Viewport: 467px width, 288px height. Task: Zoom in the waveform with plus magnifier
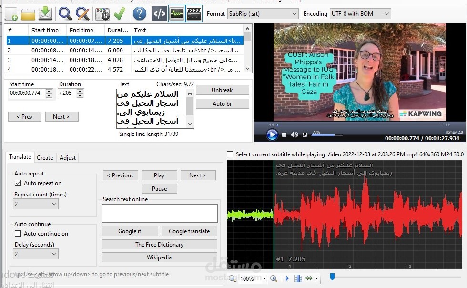274,278
